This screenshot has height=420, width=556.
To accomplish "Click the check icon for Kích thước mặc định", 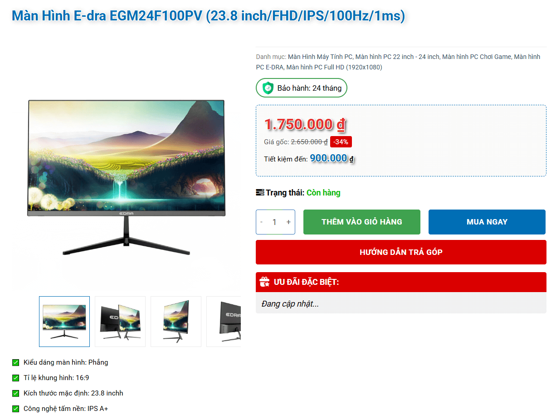I will (16, 393).
